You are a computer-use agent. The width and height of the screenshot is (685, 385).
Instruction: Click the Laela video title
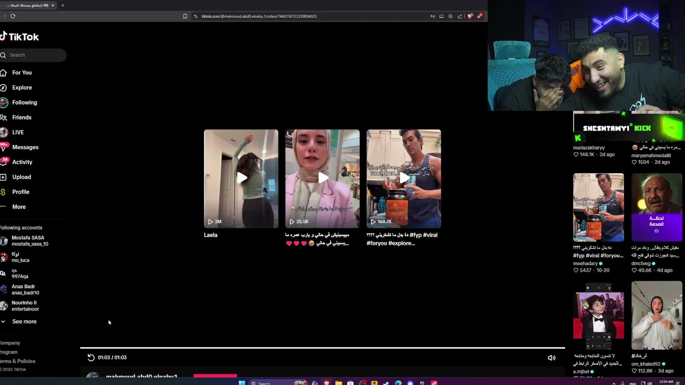[211, 235]
